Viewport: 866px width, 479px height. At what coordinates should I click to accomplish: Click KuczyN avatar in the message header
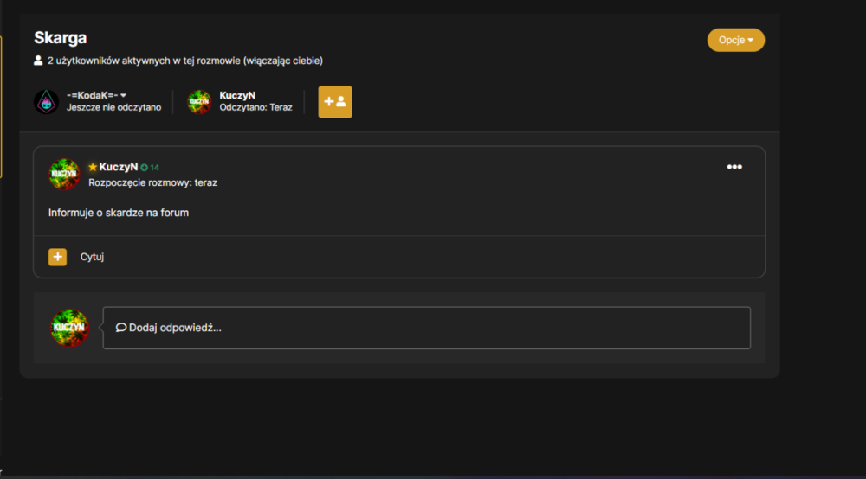64,174
